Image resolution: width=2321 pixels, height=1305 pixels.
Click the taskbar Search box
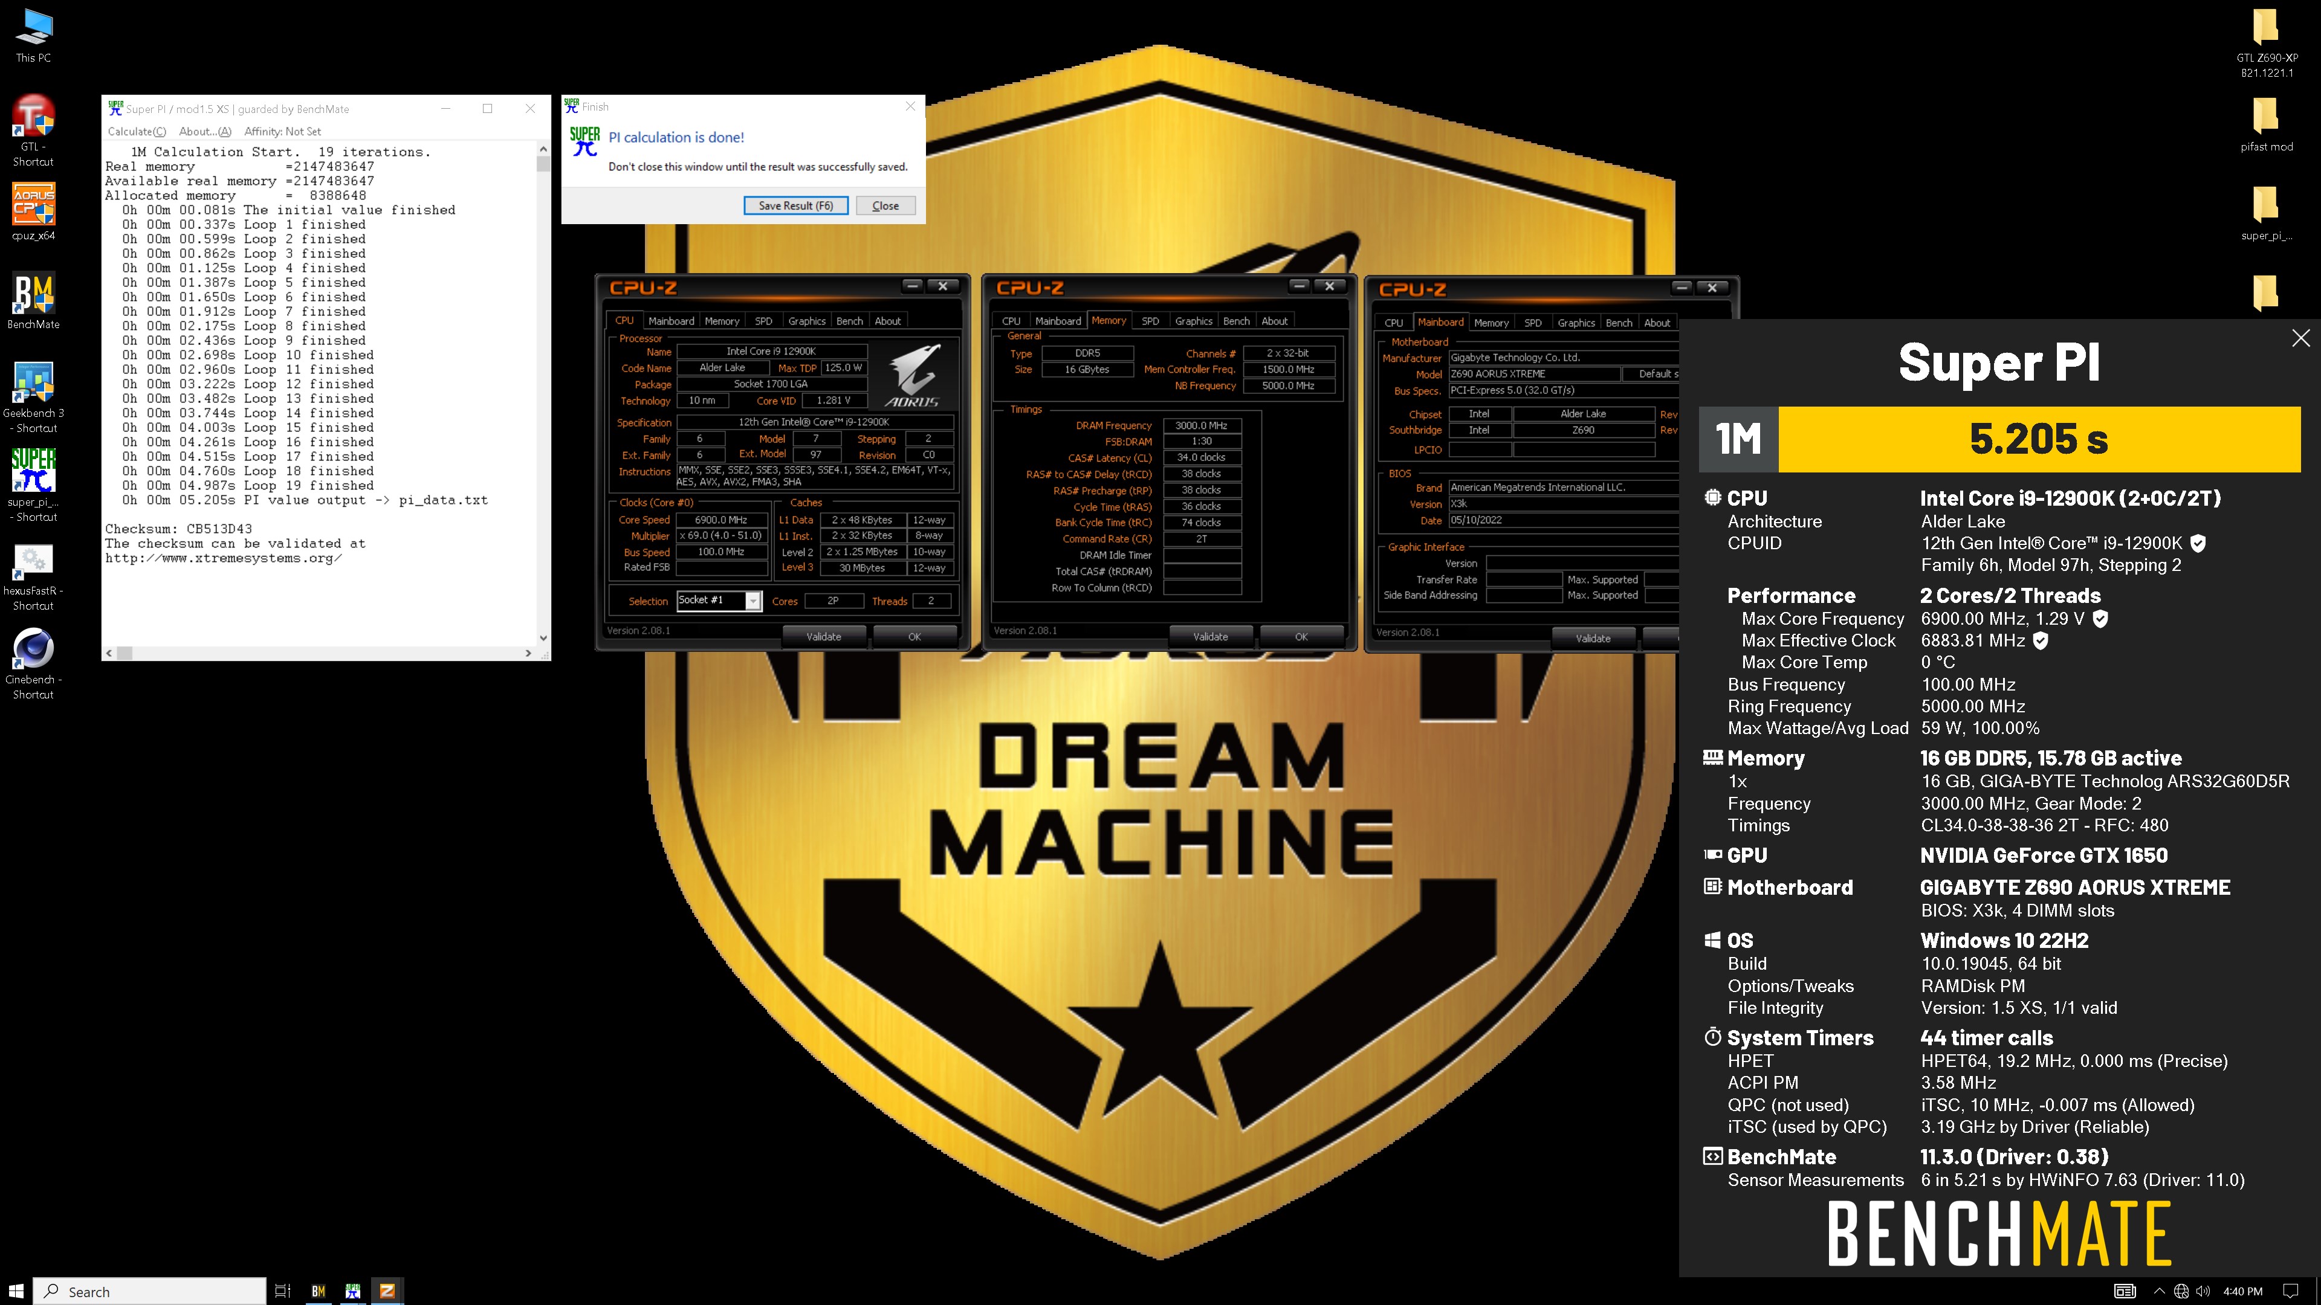(x=149, y=1290)
